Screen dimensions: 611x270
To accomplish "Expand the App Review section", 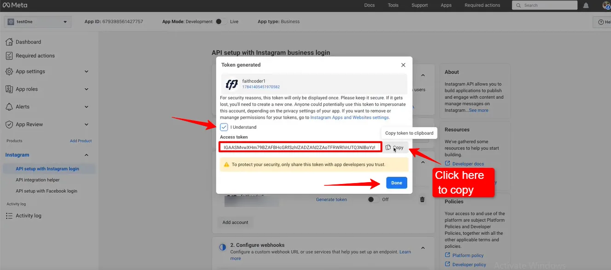I will coord(86,124).
